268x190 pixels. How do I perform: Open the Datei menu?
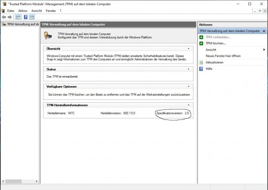(x=10, y=10)
